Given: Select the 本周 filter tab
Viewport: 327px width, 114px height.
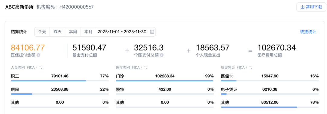Looking at the screenshot, I should pos(73,32).
